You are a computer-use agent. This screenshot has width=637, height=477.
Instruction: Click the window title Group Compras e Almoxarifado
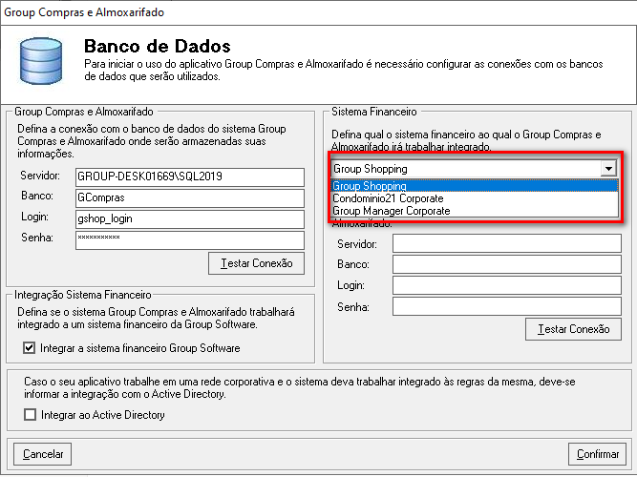[84, 12]
